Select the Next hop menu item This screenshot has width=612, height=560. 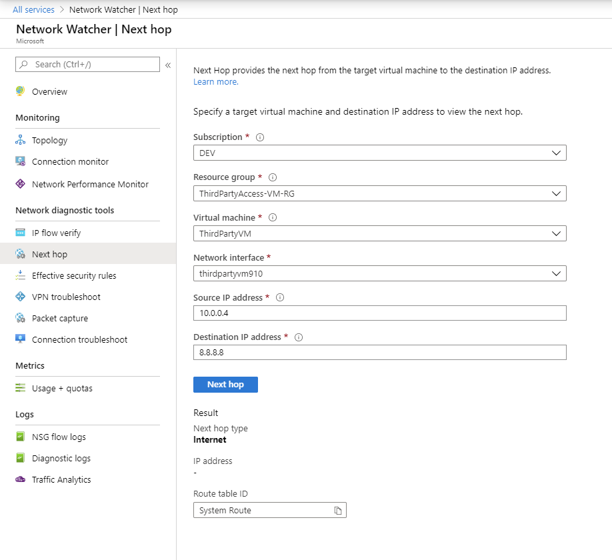pos(88,254)
